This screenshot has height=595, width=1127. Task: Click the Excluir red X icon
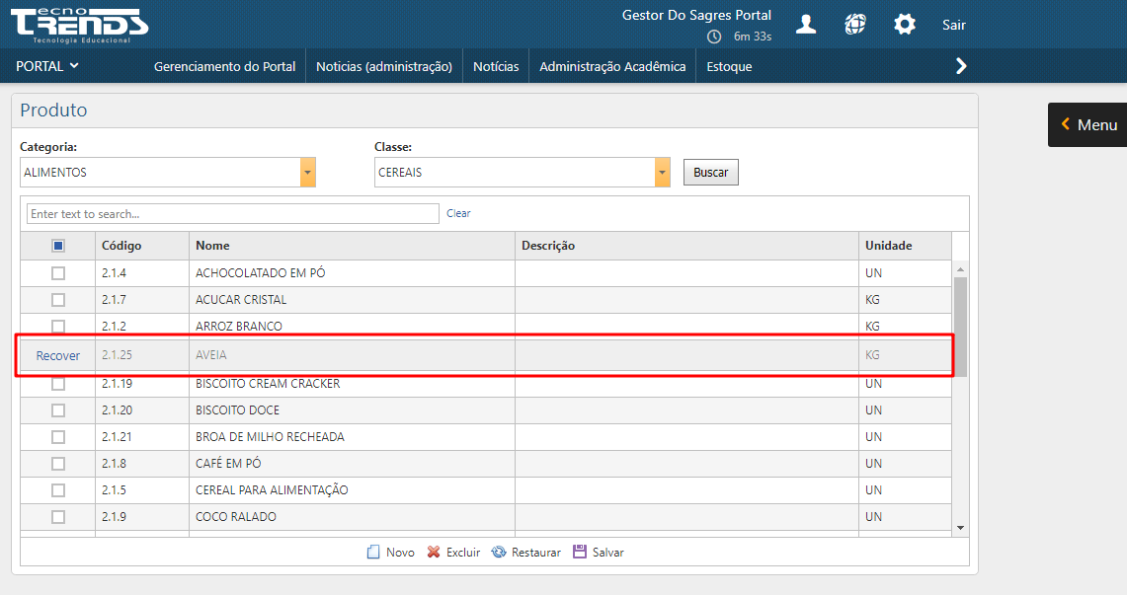[434, 553]
